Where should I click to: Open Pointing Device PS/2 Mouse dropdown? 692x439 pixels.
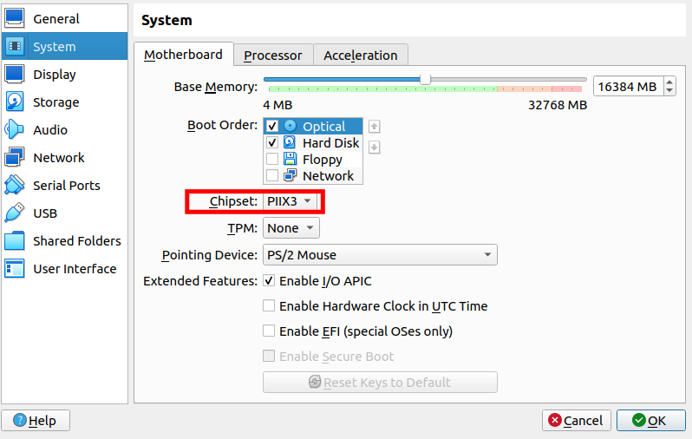pos(379,255)
